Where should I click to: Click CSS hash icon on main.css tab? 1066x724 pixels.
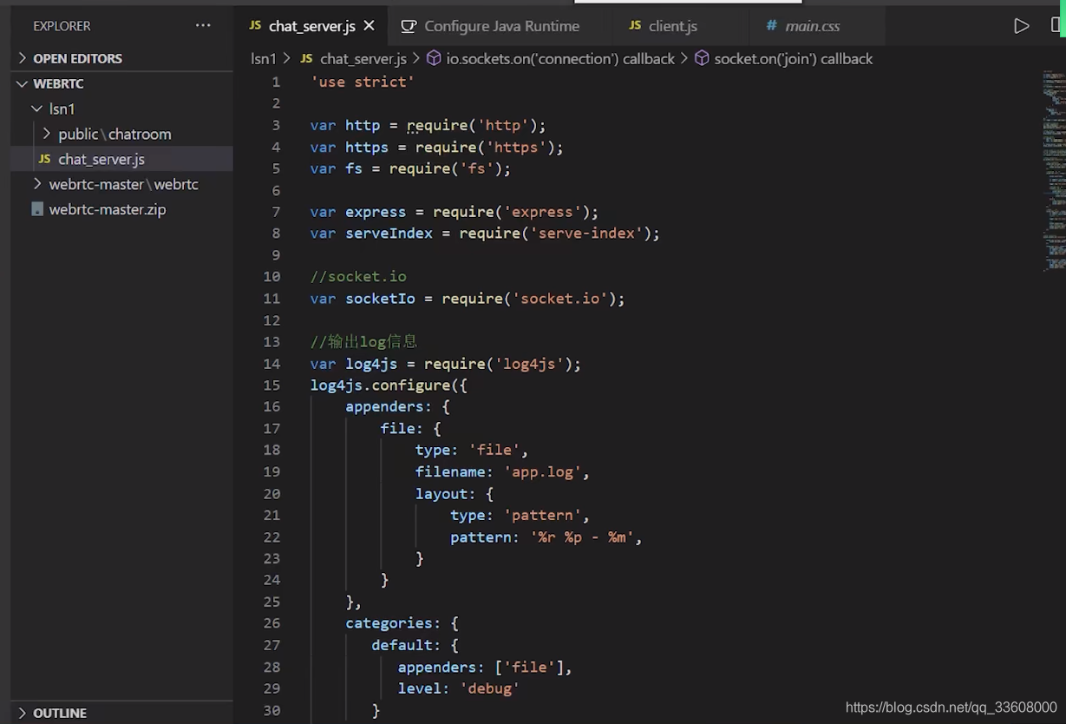771,26
